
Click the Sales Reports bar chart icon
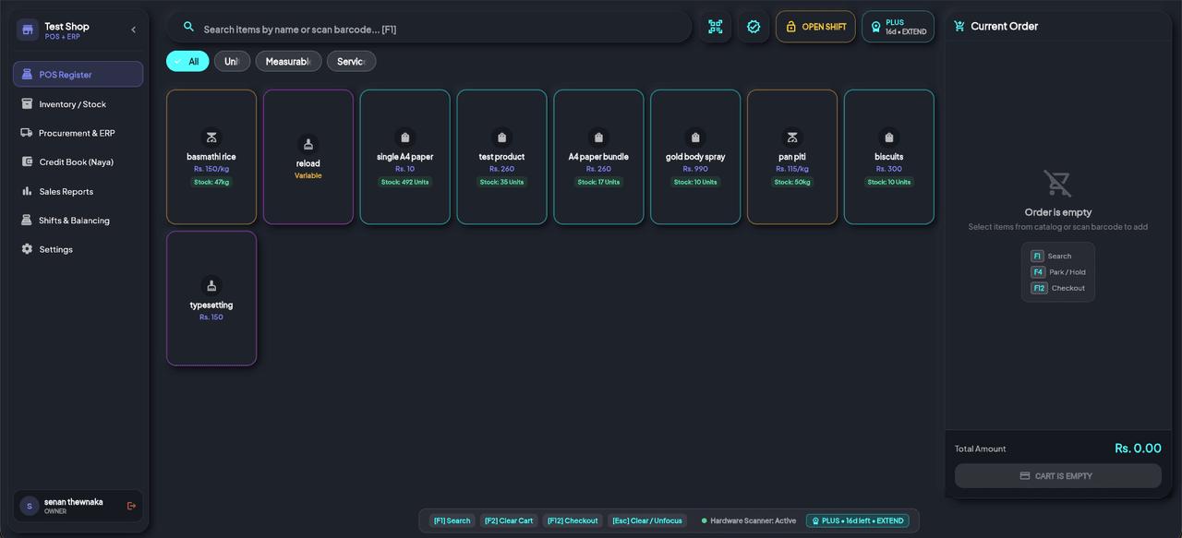[x=27, y=191]
